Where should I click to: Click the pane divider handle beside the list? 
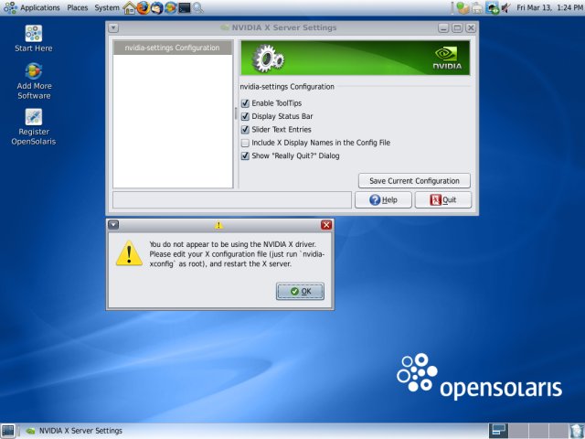[236, 113]
